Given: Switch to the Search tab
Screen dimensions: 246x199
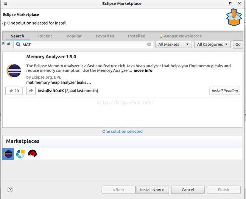Looking at the screenshot, I should (x=17, y=36).
